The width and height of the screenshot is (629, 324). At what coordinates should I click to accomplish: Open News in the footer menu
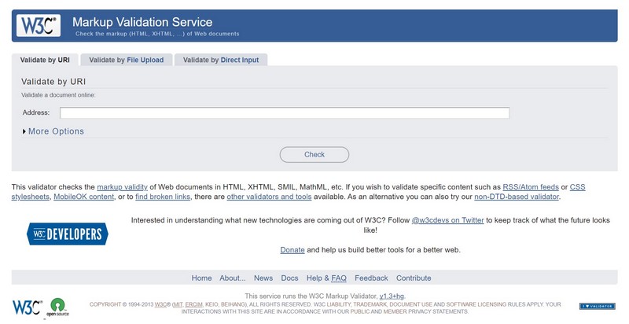pos(263,278)
